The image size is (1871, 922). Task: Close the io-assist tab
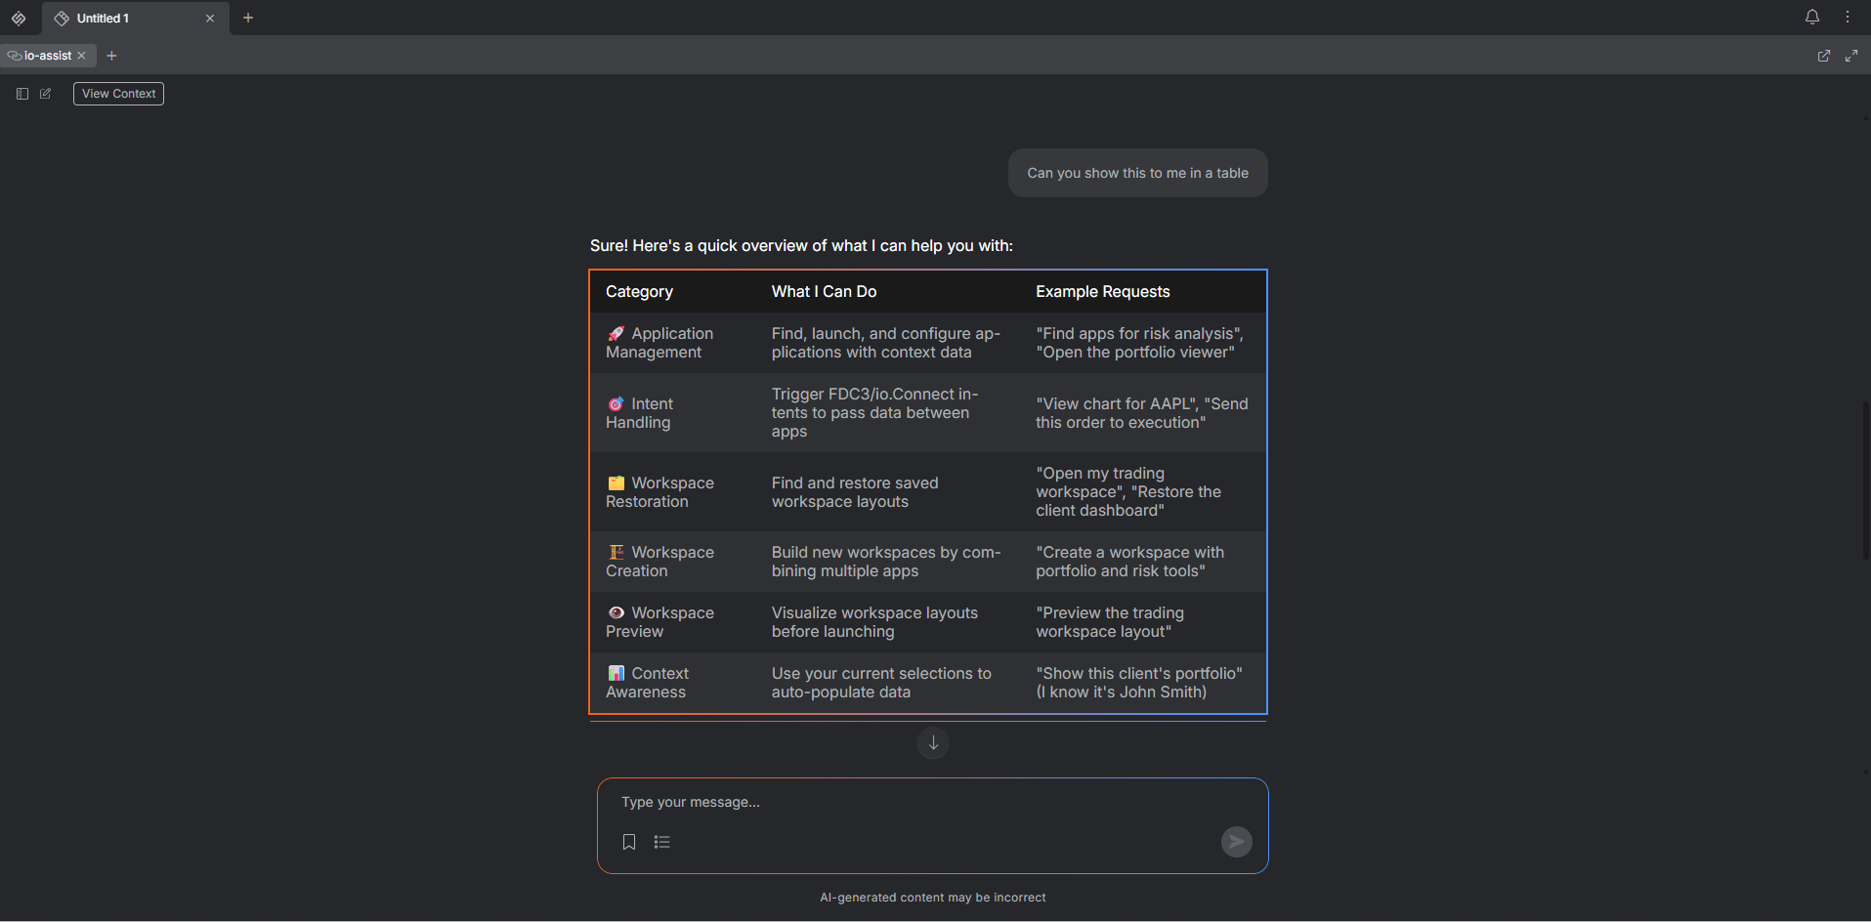coord(82,56)
